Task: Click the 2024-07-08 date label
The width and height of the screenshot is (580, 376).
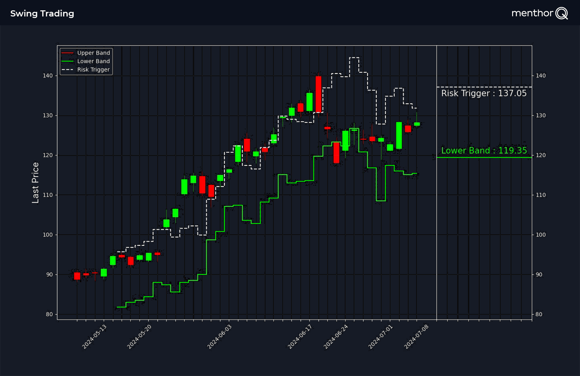Action: [416, 337]
